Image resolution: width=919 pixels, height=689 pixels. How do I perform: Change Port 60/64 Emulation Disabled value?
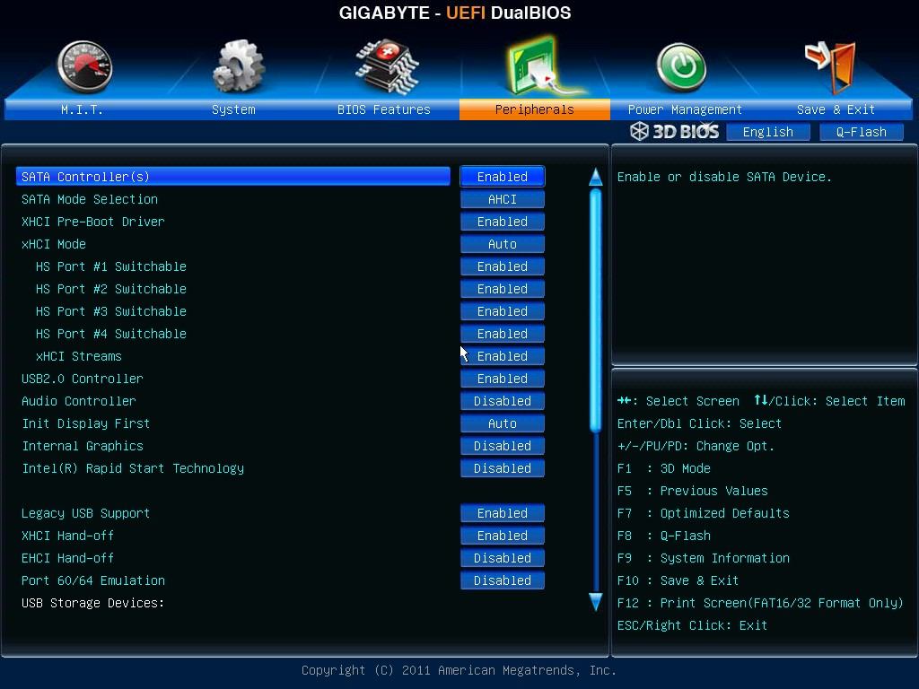503,580
